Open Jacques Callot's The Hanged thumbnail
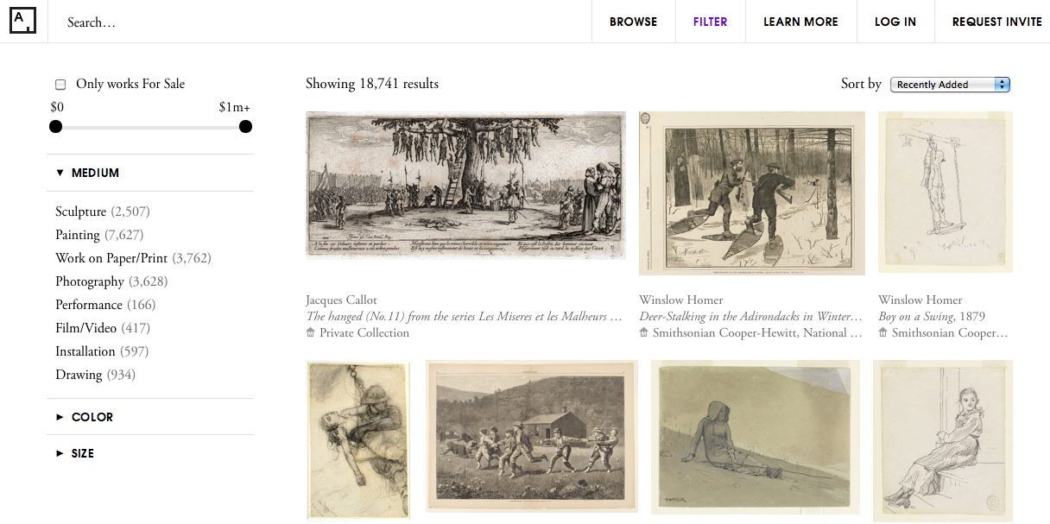Viewport: 1050px width, 524px height. coord(465,185)
